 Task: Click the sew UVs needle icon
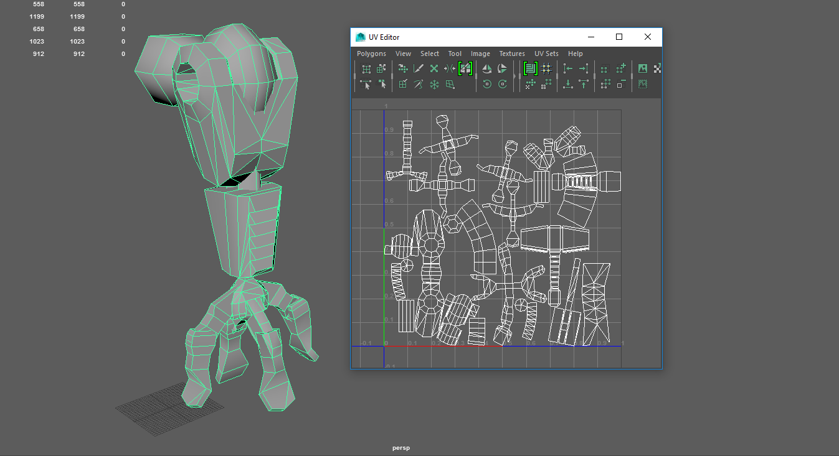tap(419, 84)
